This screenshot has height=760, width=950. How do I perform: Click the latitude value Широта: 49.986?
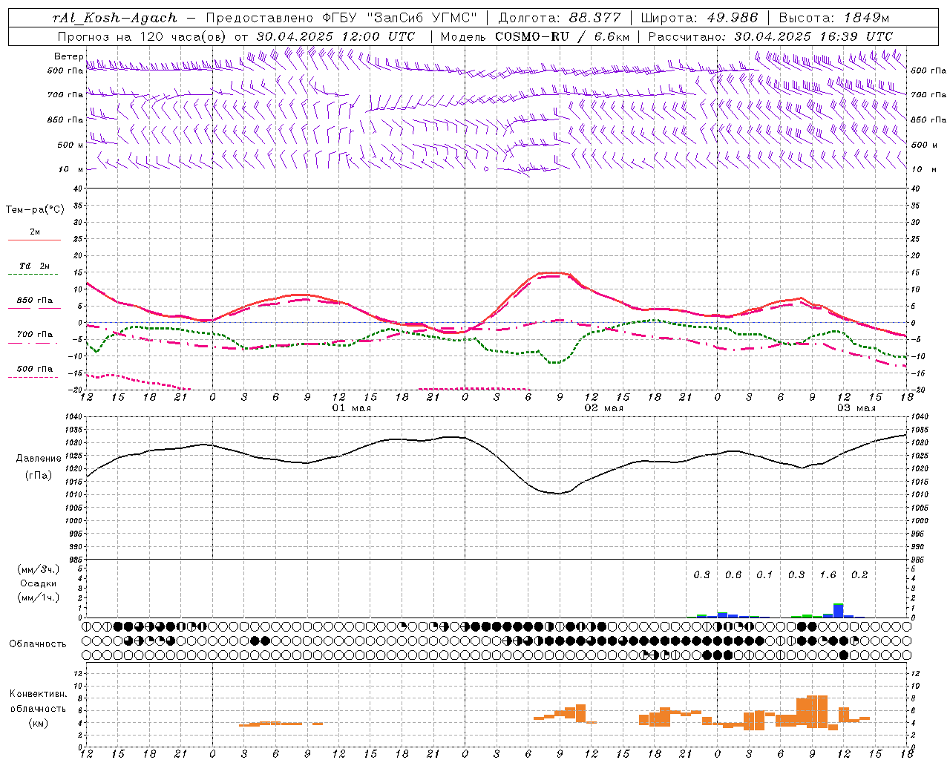tap(699, 18)
